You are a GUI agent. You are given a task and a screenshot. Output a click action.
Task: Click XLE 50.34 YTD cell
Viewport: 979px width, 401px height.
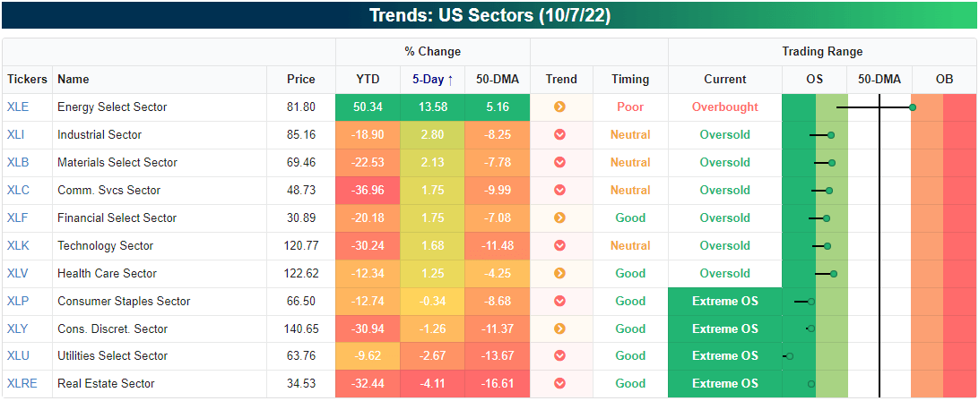click(368, 107)
